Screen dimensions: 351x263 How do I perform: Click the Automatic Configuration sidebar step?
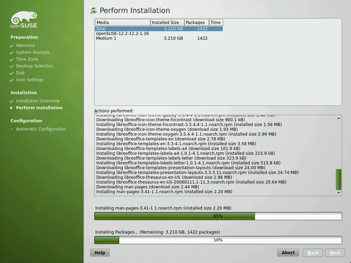pyautogui.click(x=41, y=129)
